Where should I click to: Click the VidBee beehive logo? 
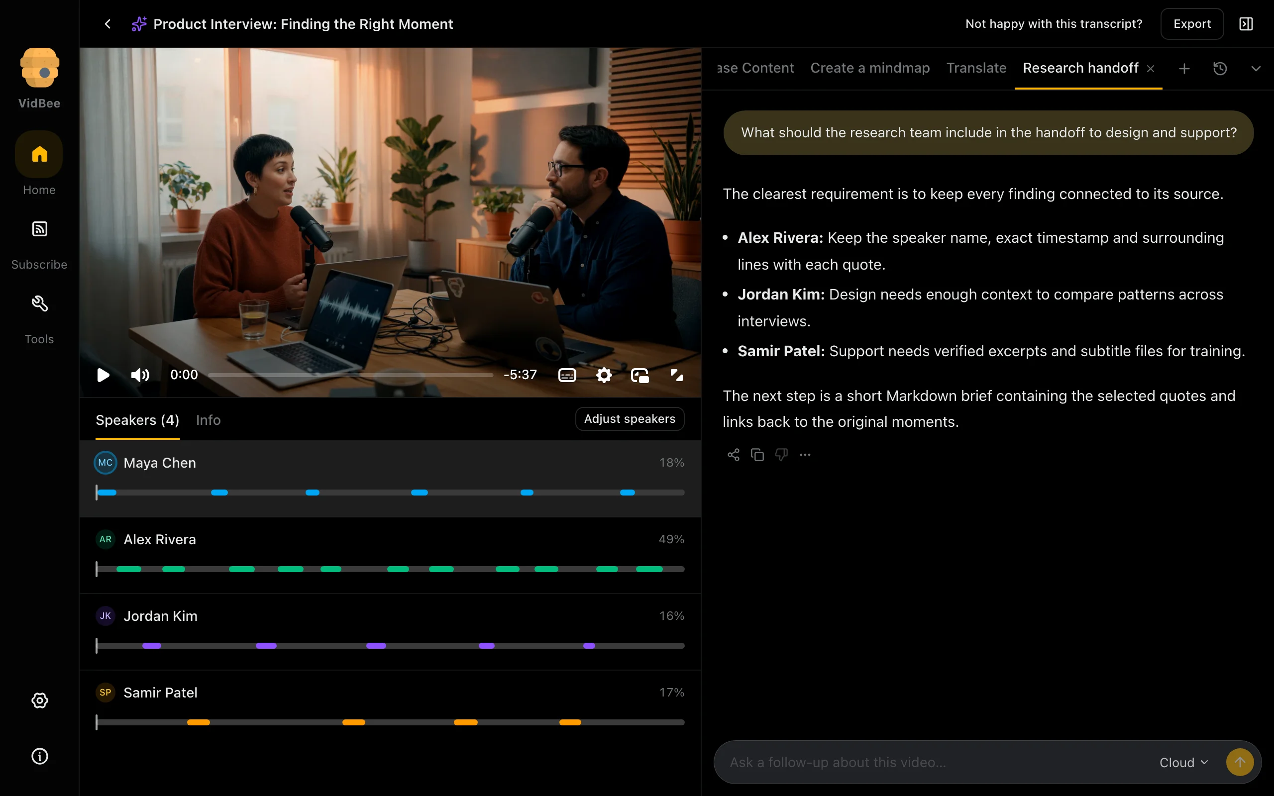point(39,67)
